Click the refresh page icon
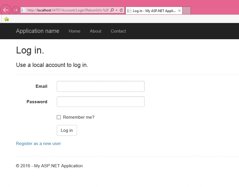Viewport: 239px width, 187px height. click(121, 10)
